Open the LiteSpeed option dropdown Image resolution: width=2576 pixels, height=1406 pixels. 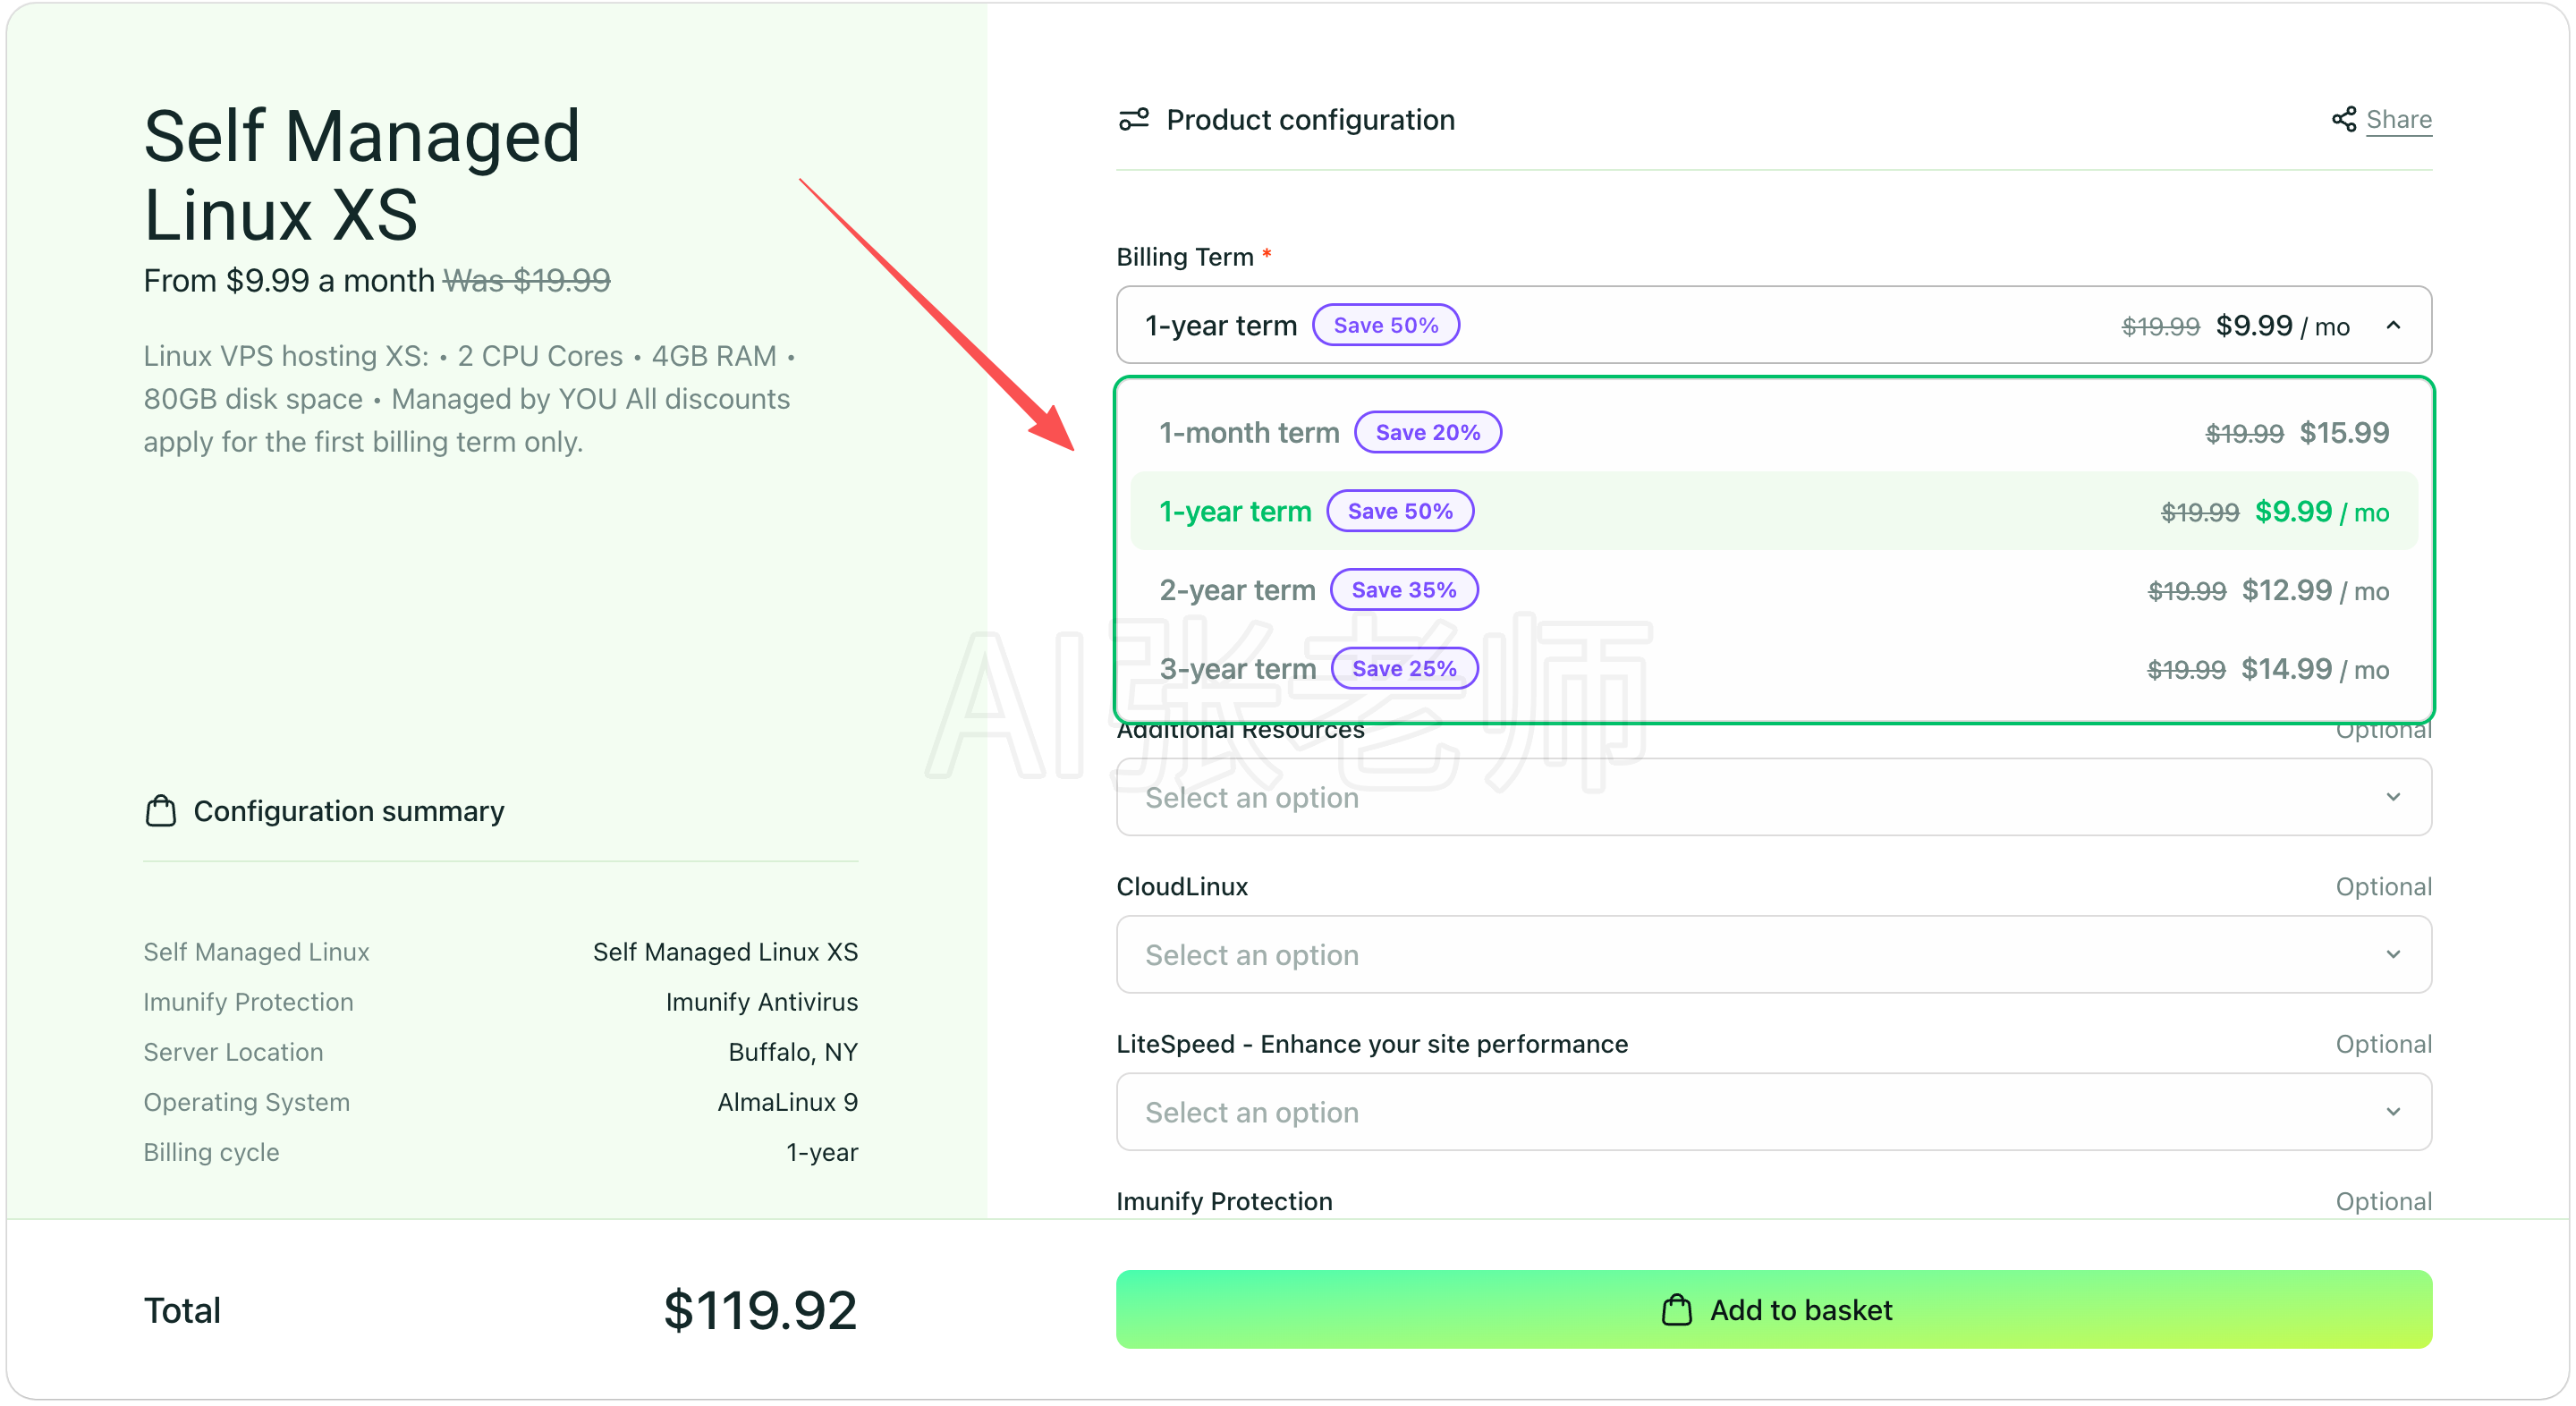pyautogui.click(x=1773, y=1112)
